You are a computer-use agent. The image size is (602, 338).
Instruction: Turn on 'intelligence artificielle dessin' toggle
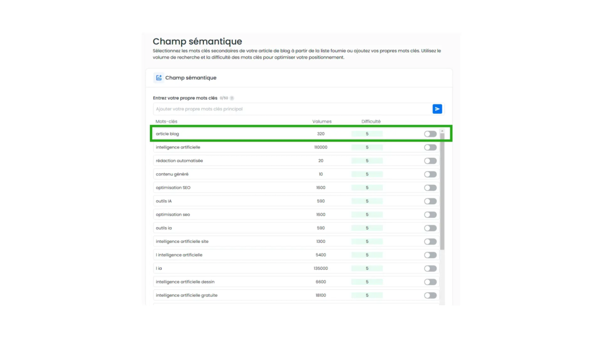coord(430,282)
